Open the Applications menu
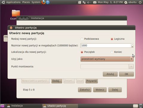This screenshot has height=108, width=143. (13, 2)
